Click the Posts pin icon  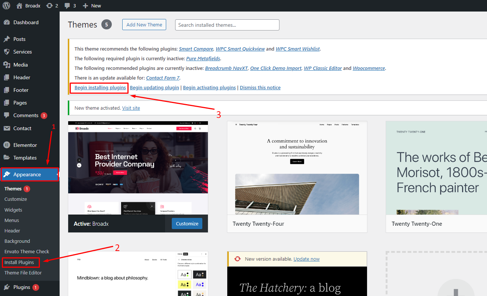tap(7, 39)
